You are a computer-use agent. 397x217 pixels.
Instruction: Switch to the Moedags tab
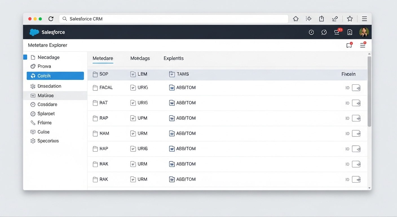tap(140, 58)
